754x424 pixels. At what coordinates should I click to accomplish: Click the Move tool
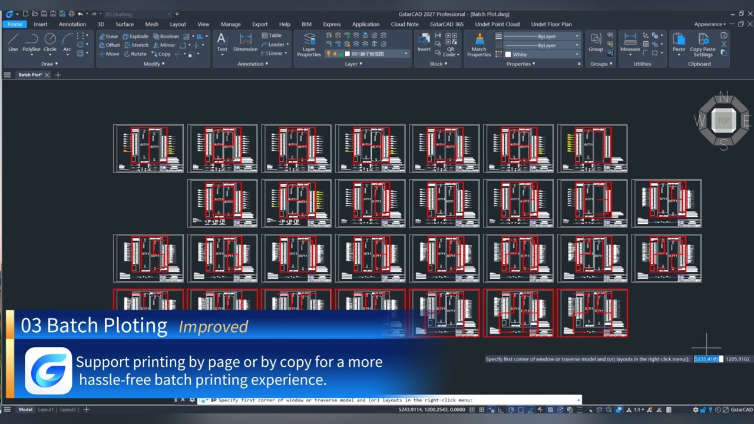108,54
